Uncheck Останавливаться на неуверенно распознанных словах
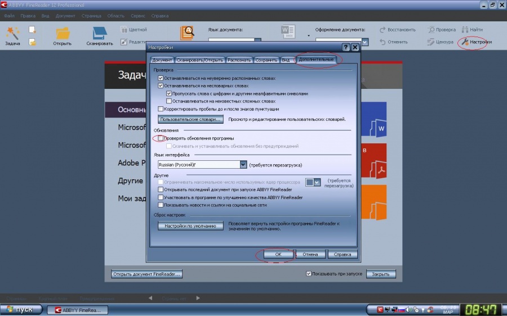The width and height of the screenshot is (507, 316). 161,78
